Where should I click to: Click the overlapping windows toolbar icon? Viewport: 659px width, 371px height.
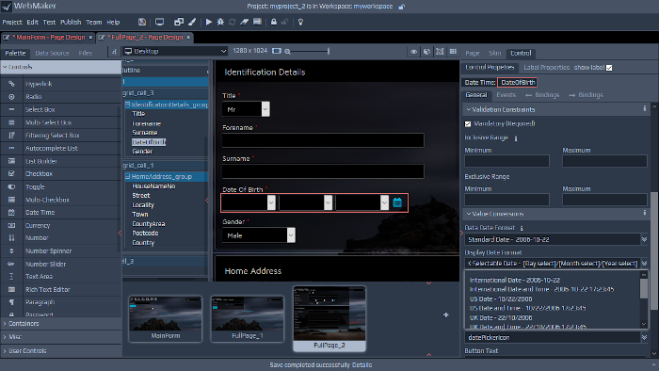179,22
